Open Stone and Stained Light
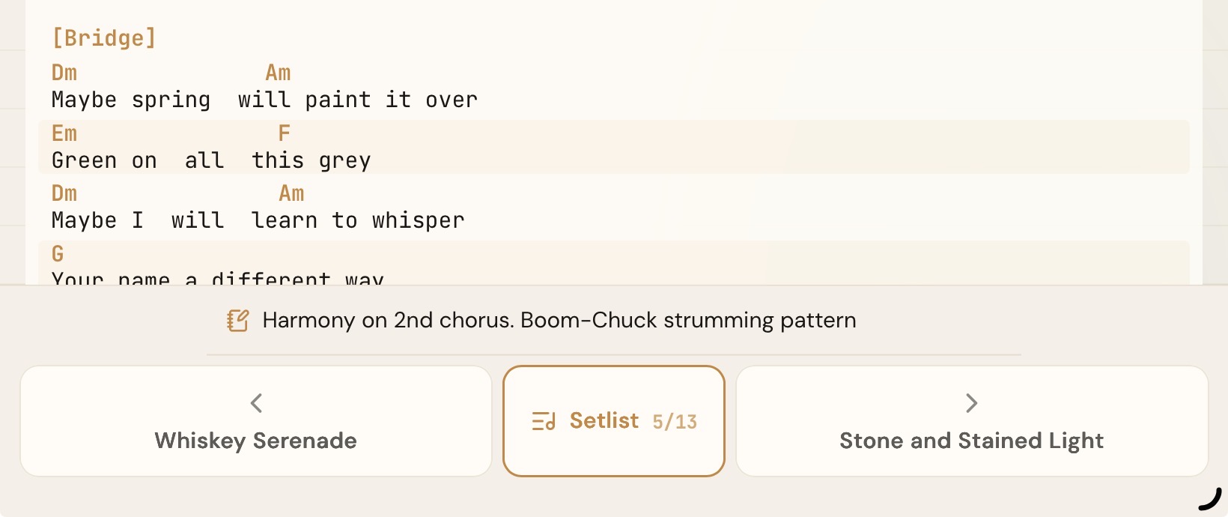This screenshot has height=517, width=1228. [x=971, y=441]
